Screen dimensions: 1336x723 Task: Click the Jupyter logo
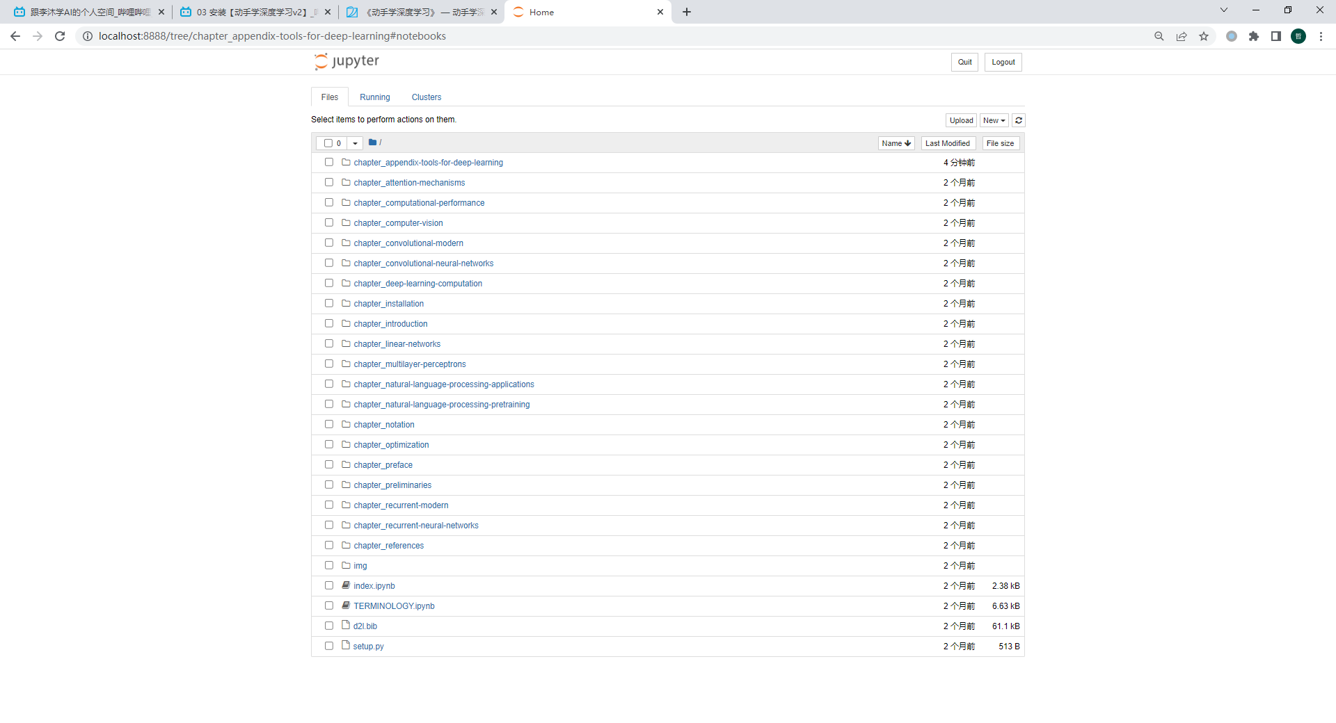tap(347, 61)
